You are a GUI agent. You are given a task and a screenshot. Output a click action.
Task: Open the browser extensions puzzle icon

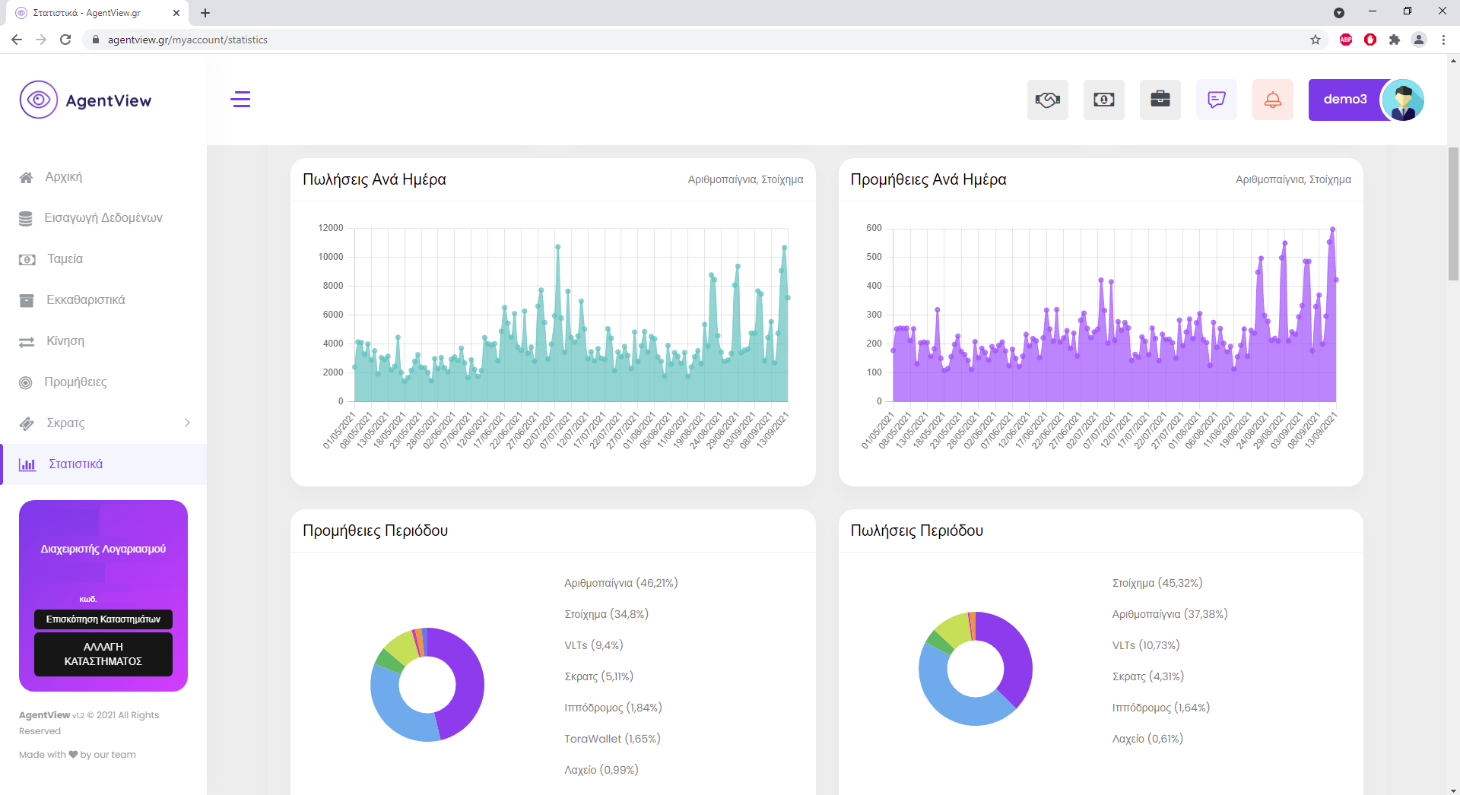pyautogui.click(x=1394, y=40)
